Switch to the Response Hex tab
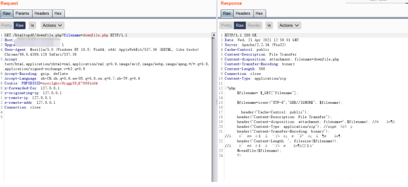 259,13
